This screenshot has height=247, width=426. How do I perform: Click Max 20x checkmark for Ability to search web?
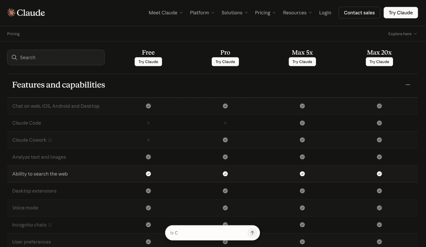[379, 174]
